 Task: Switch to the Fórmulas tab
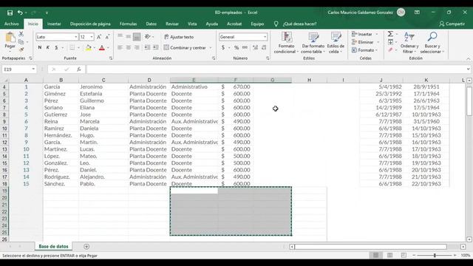128,24
